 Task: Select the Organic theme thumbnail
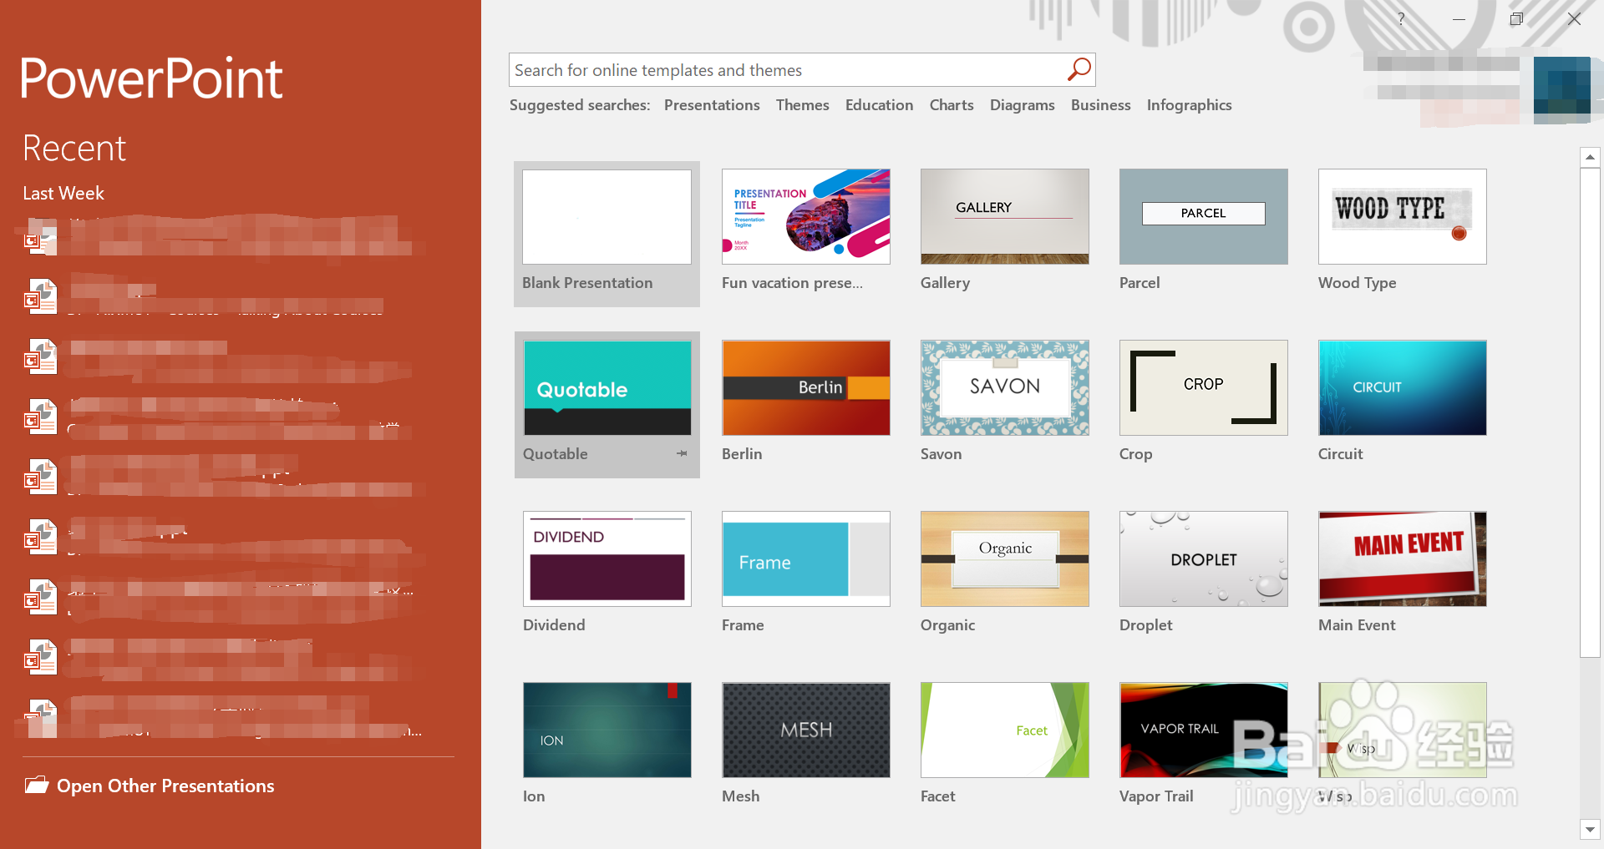pyautogui.click(x=1004, y=559)
